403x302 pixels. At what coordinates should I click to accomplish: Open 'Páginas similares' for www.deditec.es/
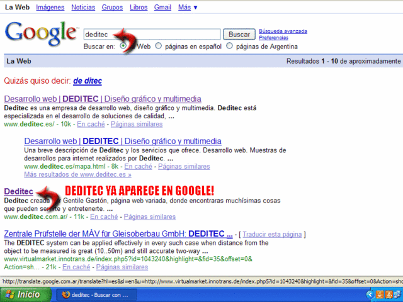tap(137, 125)
